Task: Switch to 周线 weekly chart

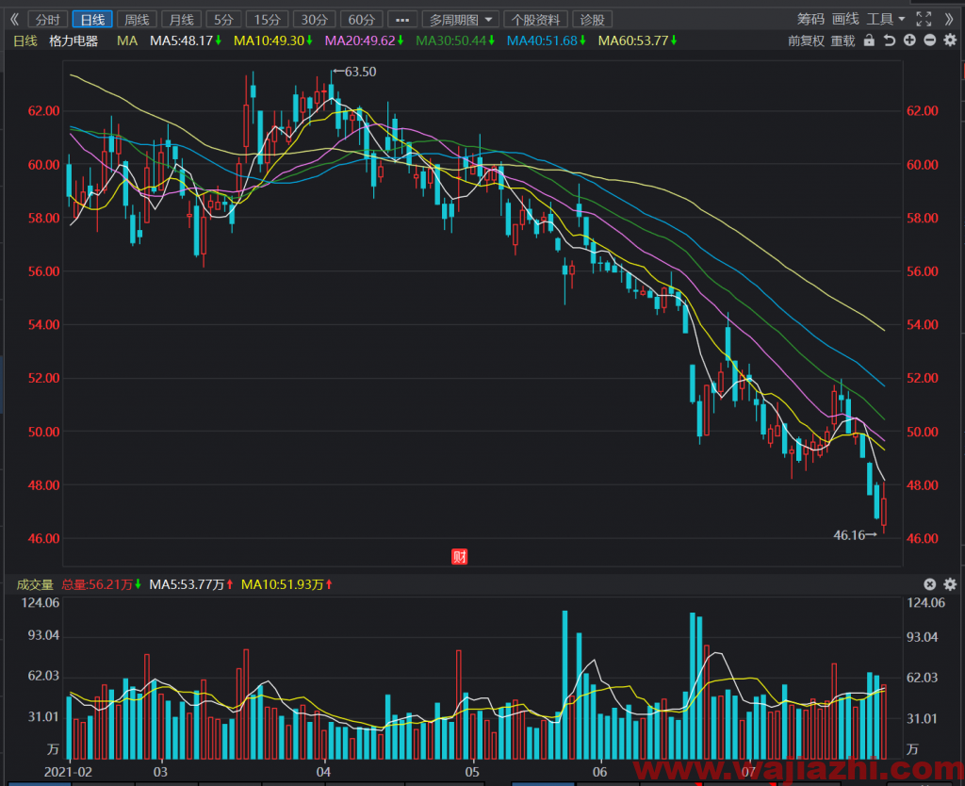Action: coord(137,20)
